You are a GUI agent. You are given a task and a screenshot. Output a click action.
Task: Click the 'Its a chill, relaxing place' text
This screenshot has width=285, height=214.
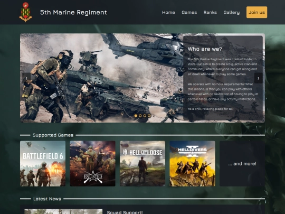click(x=211, y=109)
